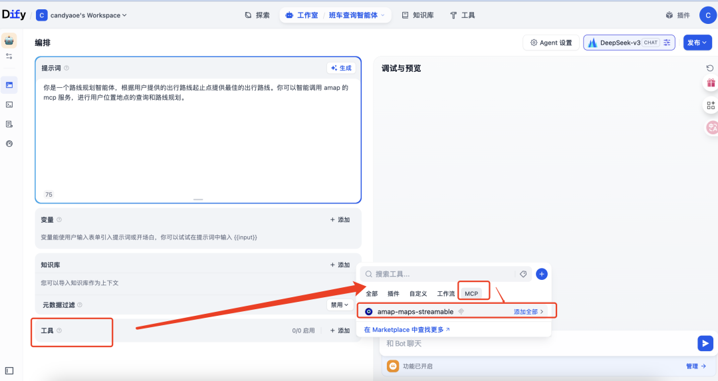The width and height of the screenshot is (718, 381).
Task: Click the user avatar C at top right
Action: click(x=708, y=15)
